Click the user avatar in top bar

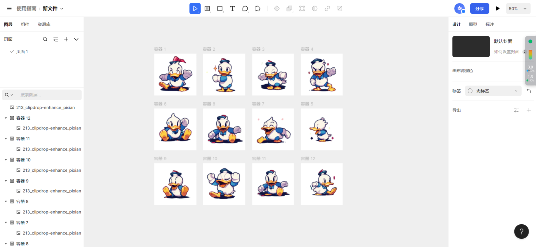coord(459,8)
